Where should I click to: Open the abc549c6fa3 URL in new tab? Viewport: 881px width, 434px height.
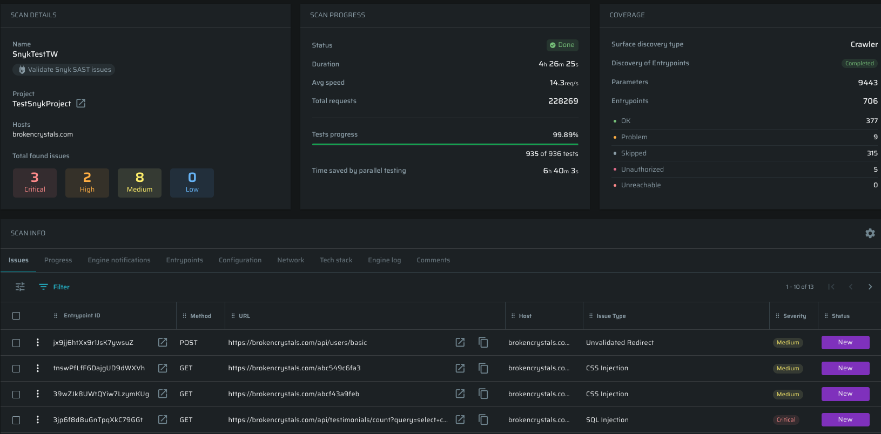(460, 368)
